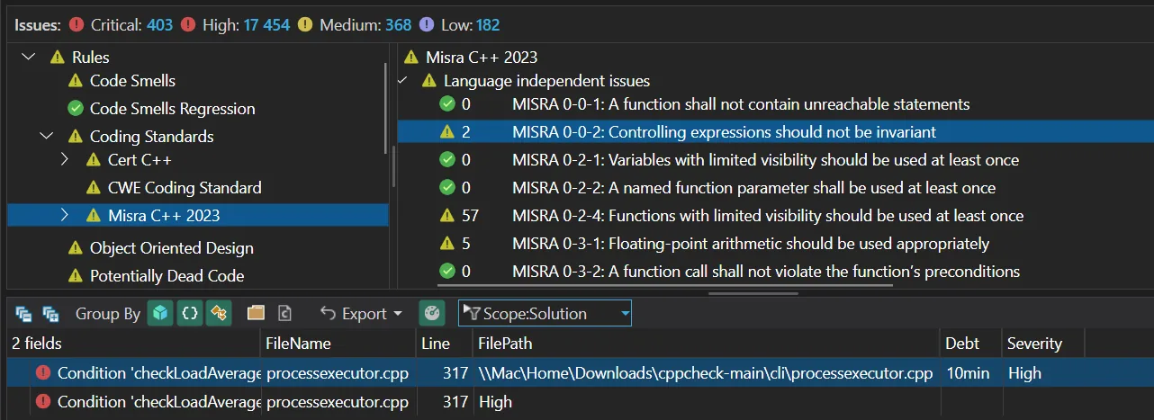Toggle Group By project cube icon
Screen dimensions: 1154x420
(x=160, y=313)
